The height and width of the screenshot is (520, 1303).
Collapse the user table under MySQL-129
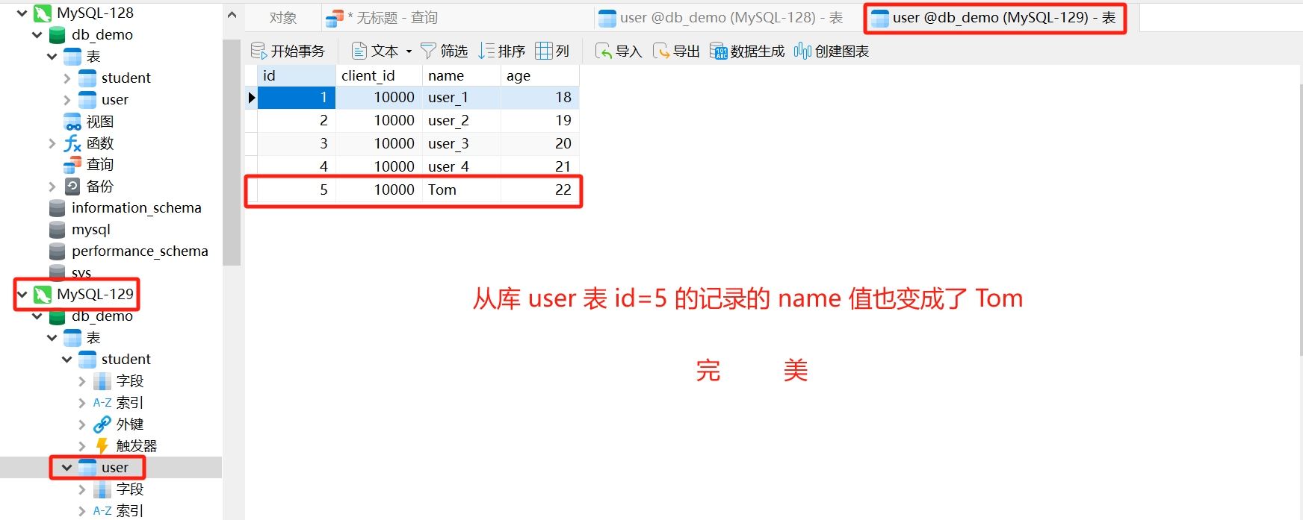66,467
